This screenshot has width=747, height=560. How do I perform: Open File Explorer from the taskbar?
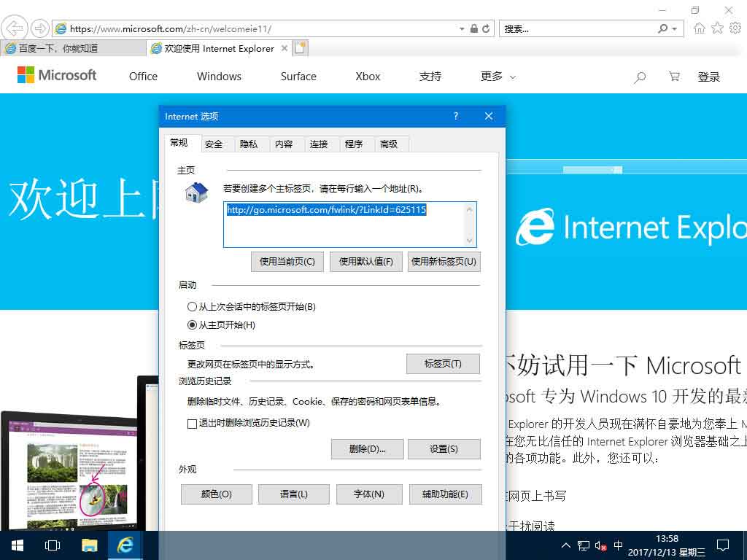pyautogui.click(x=89, y=545)
